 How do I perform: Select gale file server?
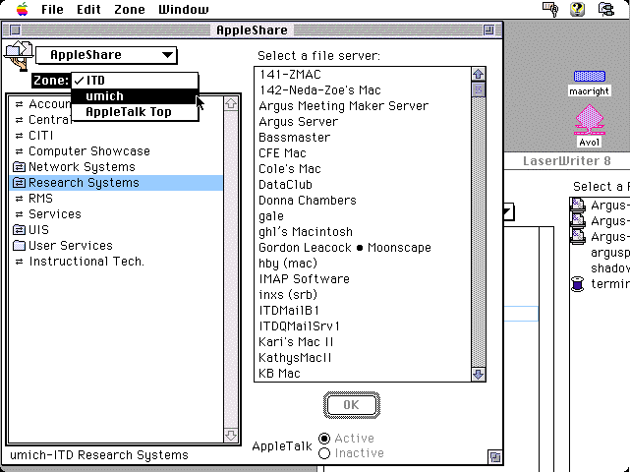point(362,215)
